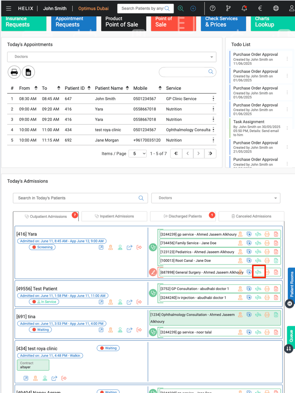The height and width of the screenshot is (393, 295).
Task: Click the print appointments icon button
Action: pyautogui.click(x=14, y=72)
